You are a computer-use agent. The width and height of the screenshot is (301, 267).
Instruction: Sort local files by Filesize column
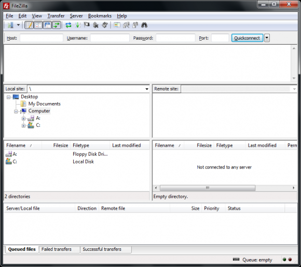point(56,145)
